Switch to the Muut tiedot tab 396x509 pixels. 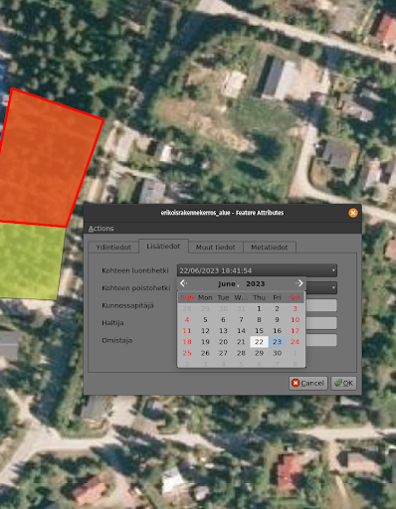point(216,248)
